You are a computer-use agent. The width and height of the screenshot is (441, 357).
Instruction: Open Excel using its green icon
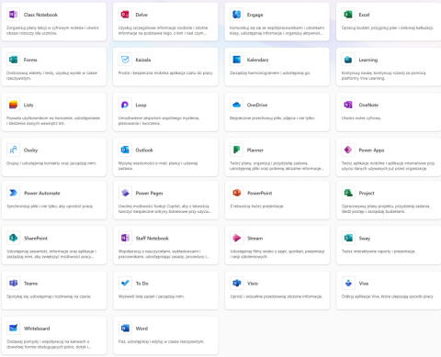point(348,15)
